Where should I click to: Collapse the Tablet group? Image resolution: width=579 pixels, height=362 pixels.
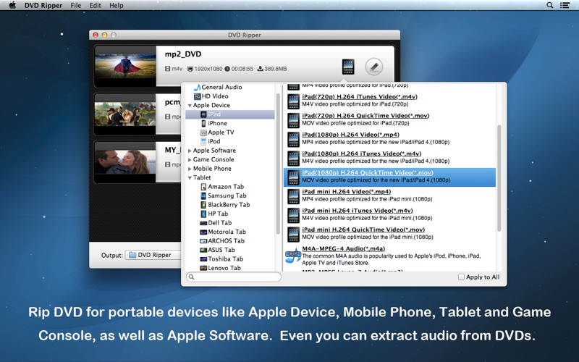190,178
